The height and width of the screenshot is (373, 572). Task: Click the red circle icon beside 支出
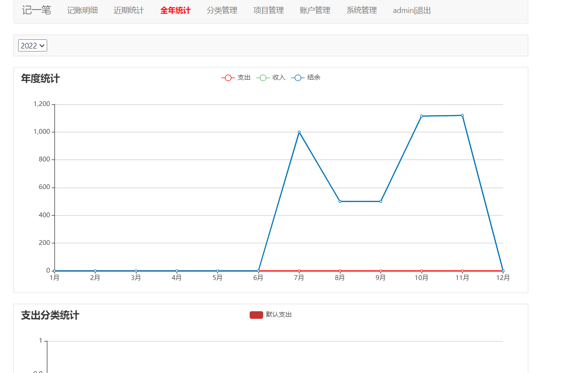tap(228, 77)
